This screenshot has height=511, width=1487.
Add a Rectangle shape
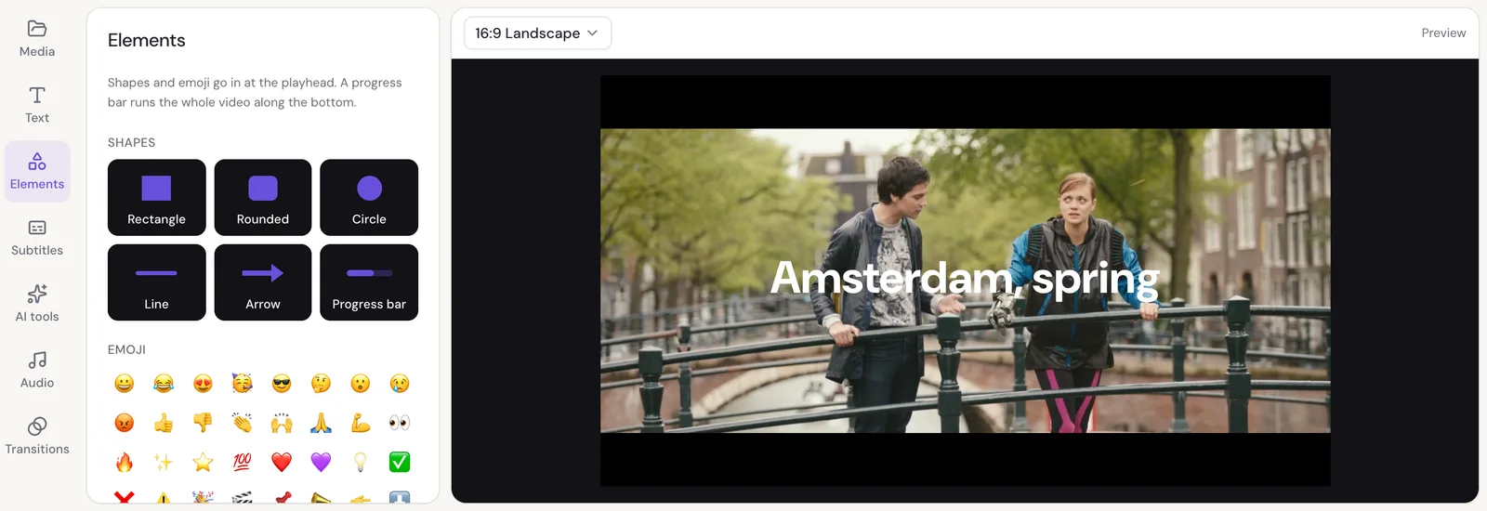pyautogui.click(x=156, y=198)
